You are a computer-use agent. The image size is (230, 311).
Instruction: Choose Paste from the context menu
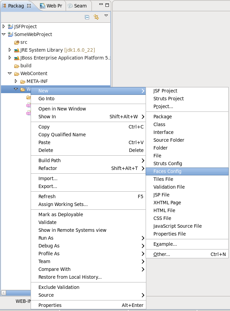pyautogui.click(x=88, y=142)
